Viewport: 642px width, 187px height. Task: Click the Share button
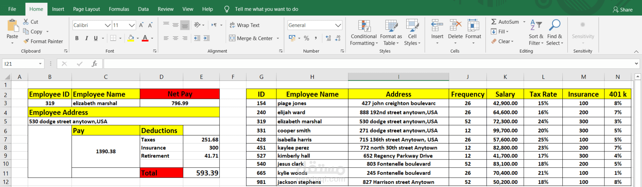click(623, 10)
